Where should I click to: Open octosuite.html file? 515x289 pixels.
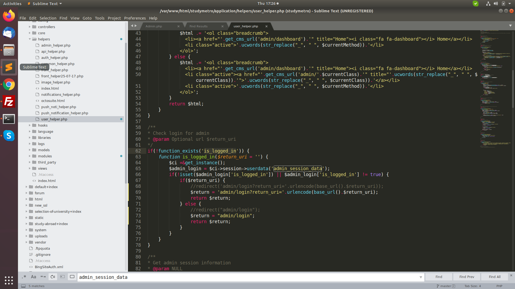(53, 101)
